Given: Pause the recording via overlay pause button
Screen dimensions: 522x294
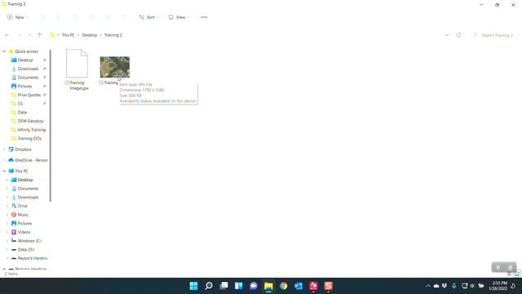Looking at the screenshot, I should 498,267.
